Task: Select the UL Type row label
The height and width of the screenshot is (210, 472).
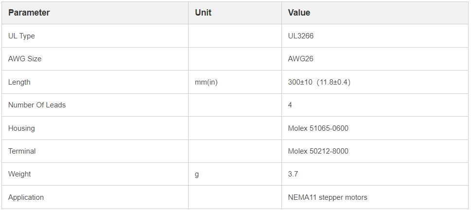Action: coord(21,36)
